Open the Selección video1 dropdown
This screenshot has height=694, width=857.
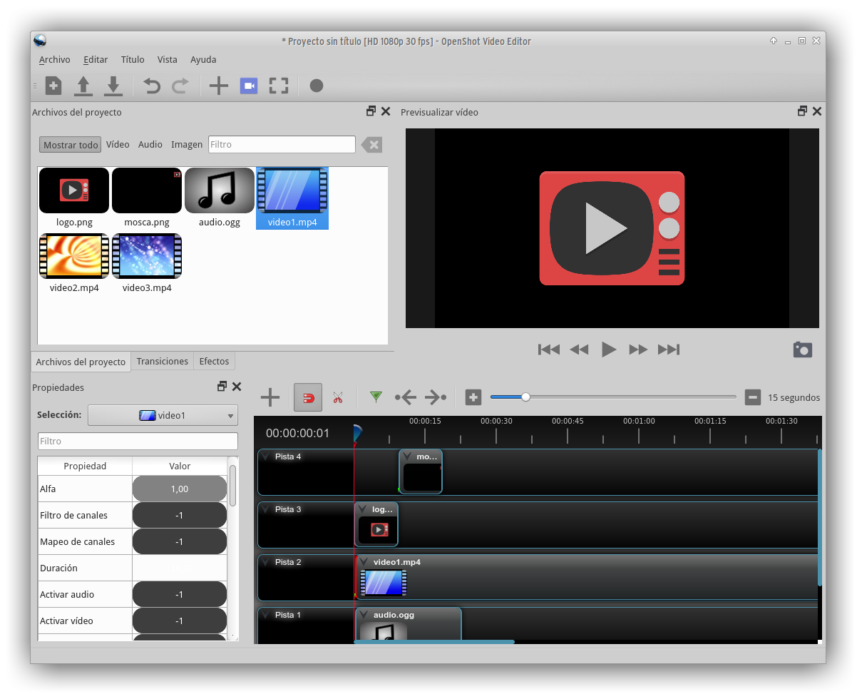[x=163, y=415]
